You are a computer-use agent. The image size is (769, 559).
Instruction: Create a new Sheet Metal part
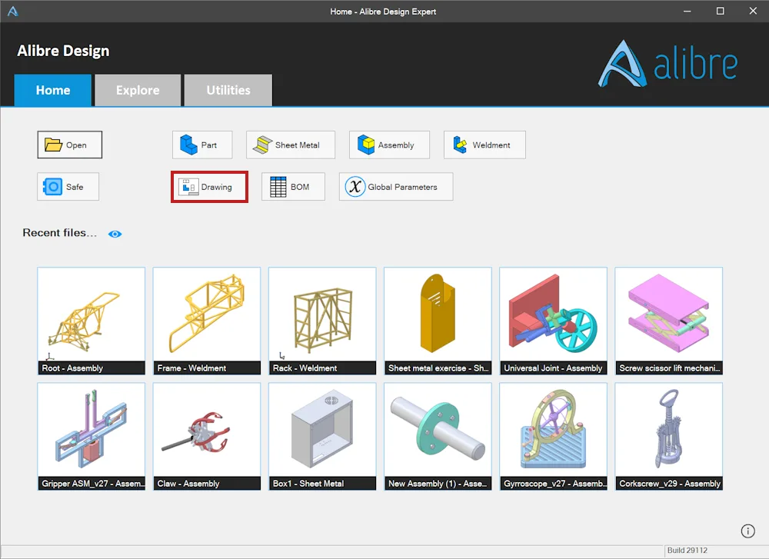click(291, 145)
